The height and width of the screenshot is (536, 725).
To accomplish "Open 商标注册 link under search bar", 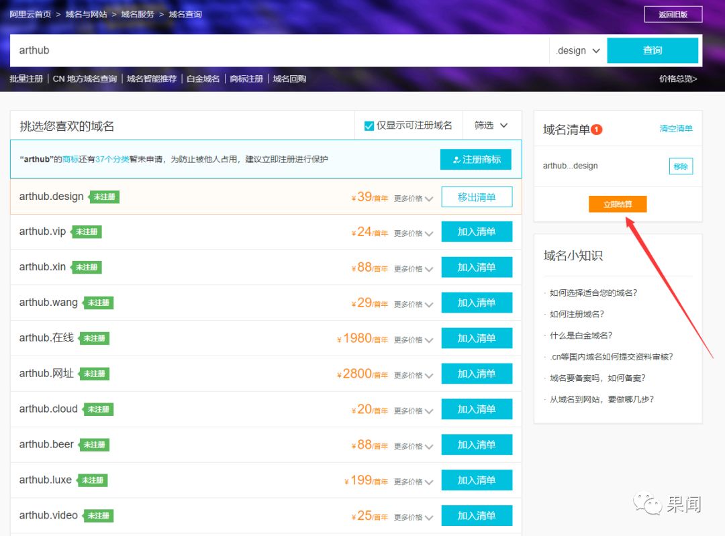I will (x=246, y=78).
